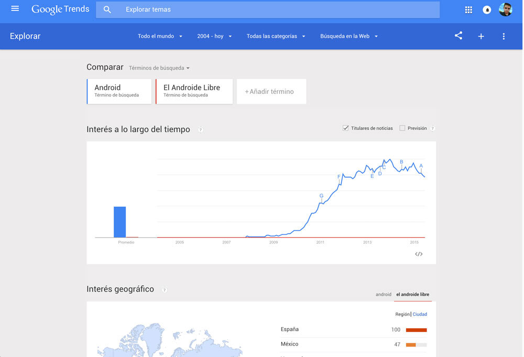Expand the Todo el mundo region dropdown

[x=160, y=36]
